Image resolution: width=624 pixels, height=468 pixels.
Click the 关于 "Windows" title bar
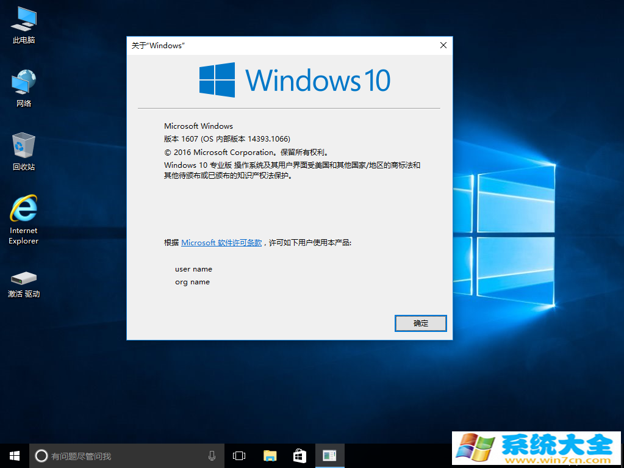tap(274, 45)
